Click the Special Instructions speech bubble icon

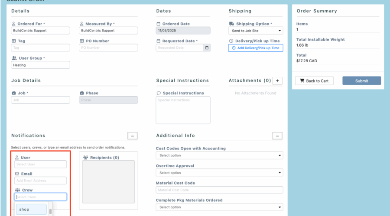click(159, 93)
